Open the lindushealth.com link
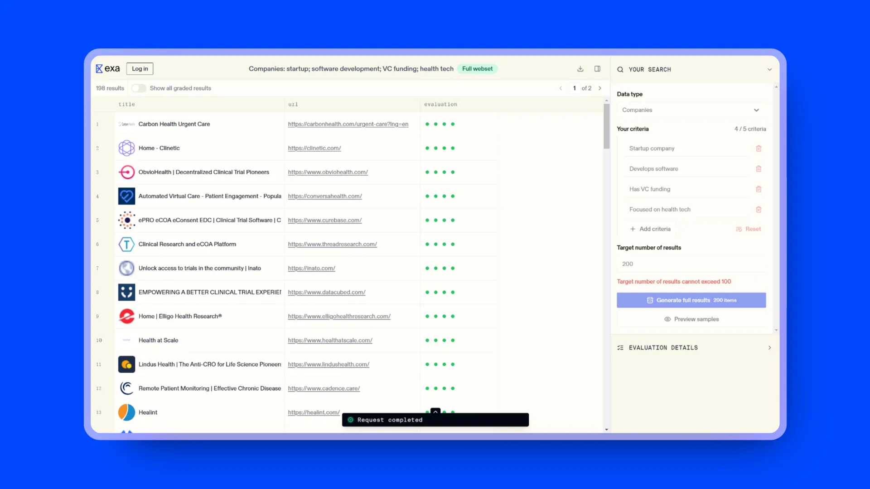This screenshot has height=489, width=870. click(329, 364)
